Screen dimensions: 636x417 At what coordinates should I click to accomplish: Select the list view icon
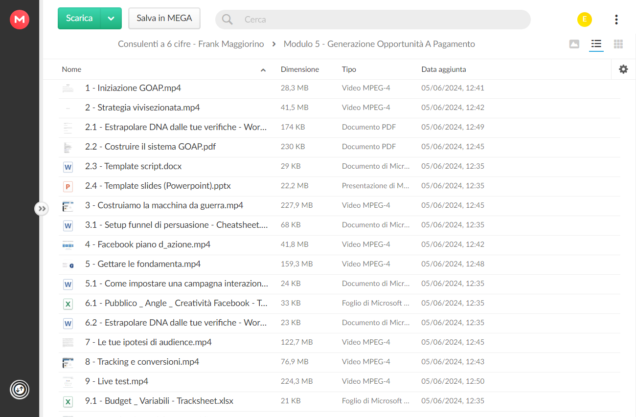pos(596,44)
